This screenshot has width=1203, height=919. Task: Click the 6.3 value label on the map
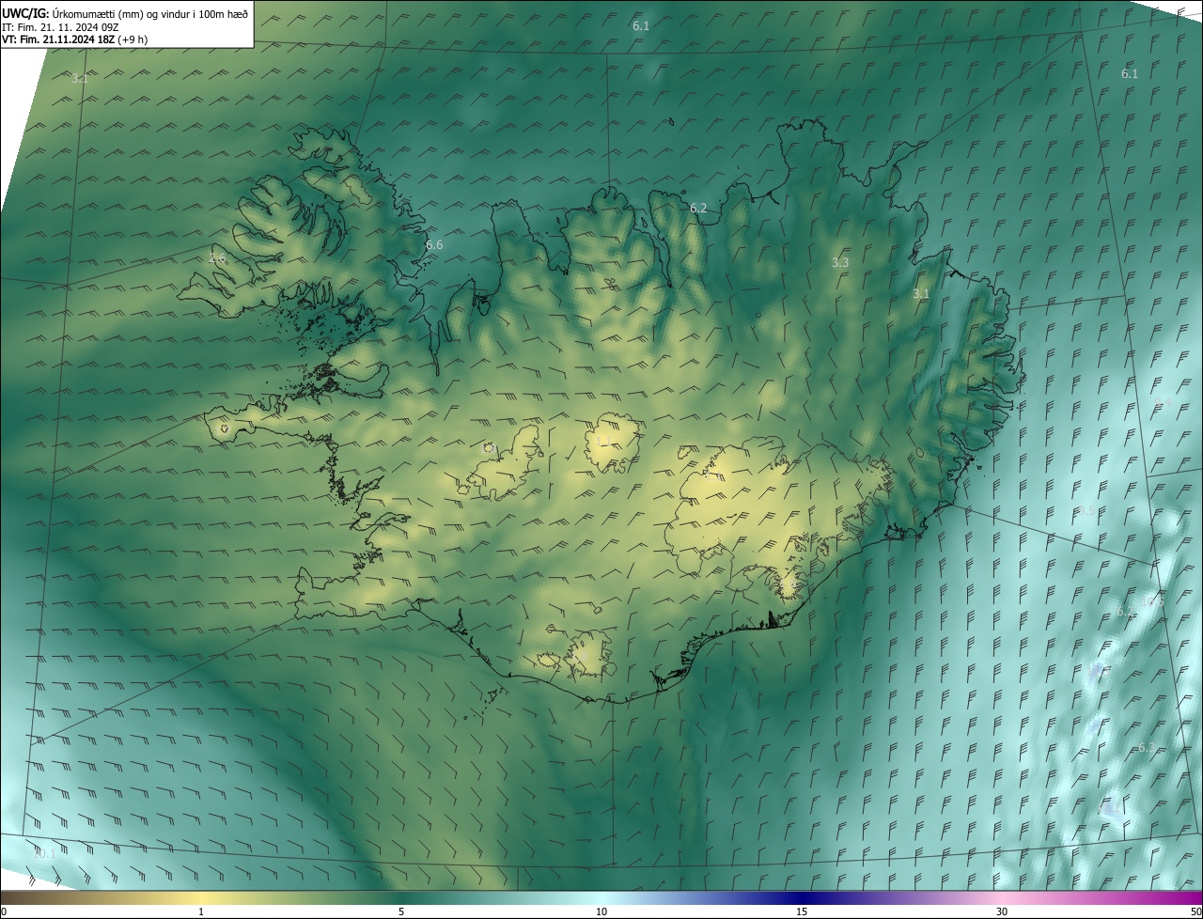pos(1146,748)
